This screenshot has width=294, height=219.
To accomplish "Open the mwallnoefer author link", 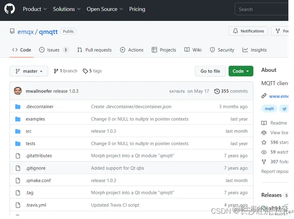I will (39, 91).
